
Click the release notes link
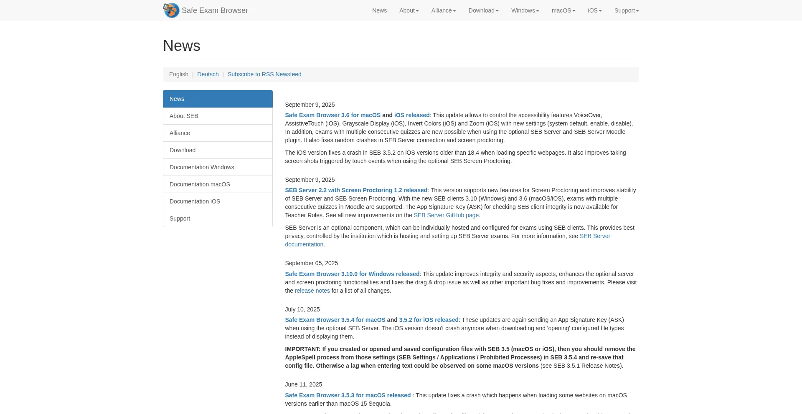[x=312, y=291]
